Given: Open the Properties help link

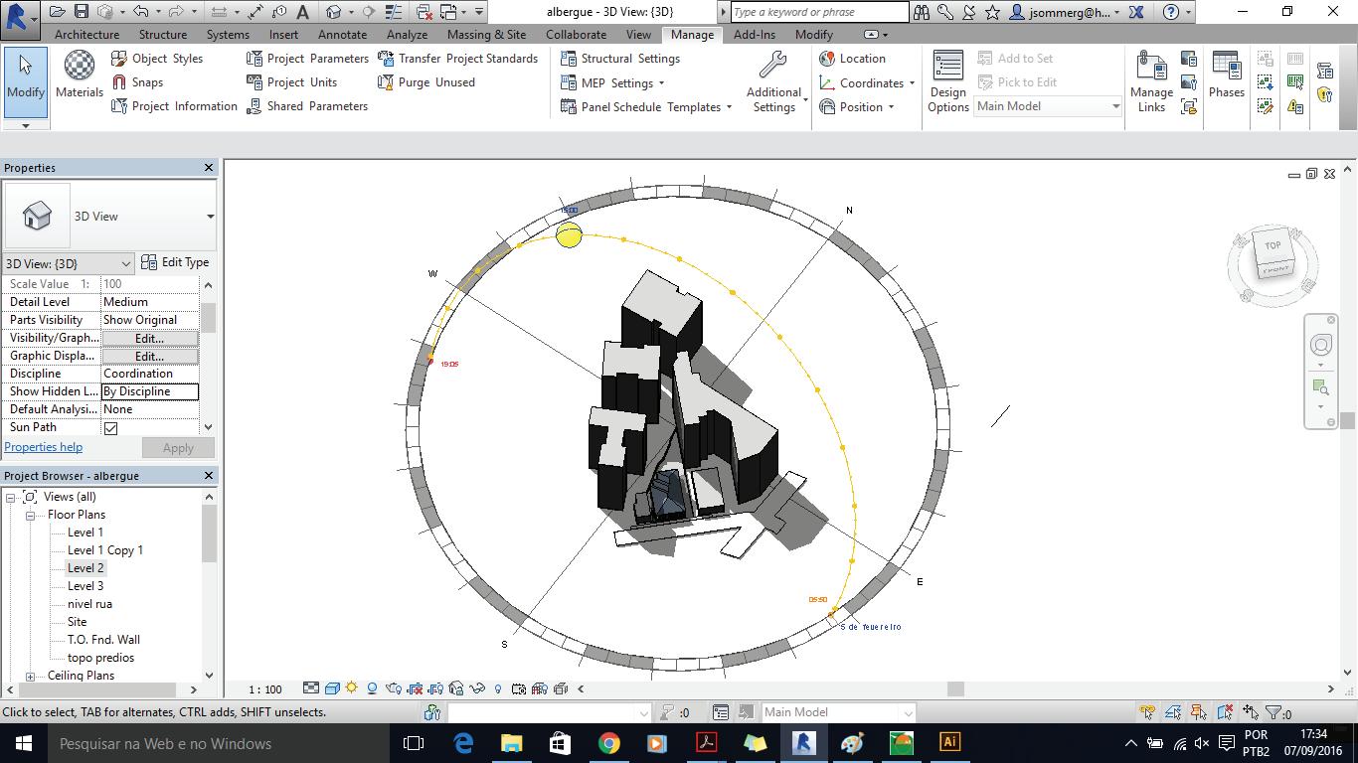Looking at the screenshot, I should coord(44,447).
